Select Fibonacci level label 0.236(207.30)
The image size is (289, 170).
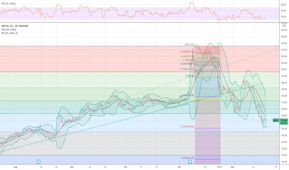pyautogui.click(x=187, y=52)
